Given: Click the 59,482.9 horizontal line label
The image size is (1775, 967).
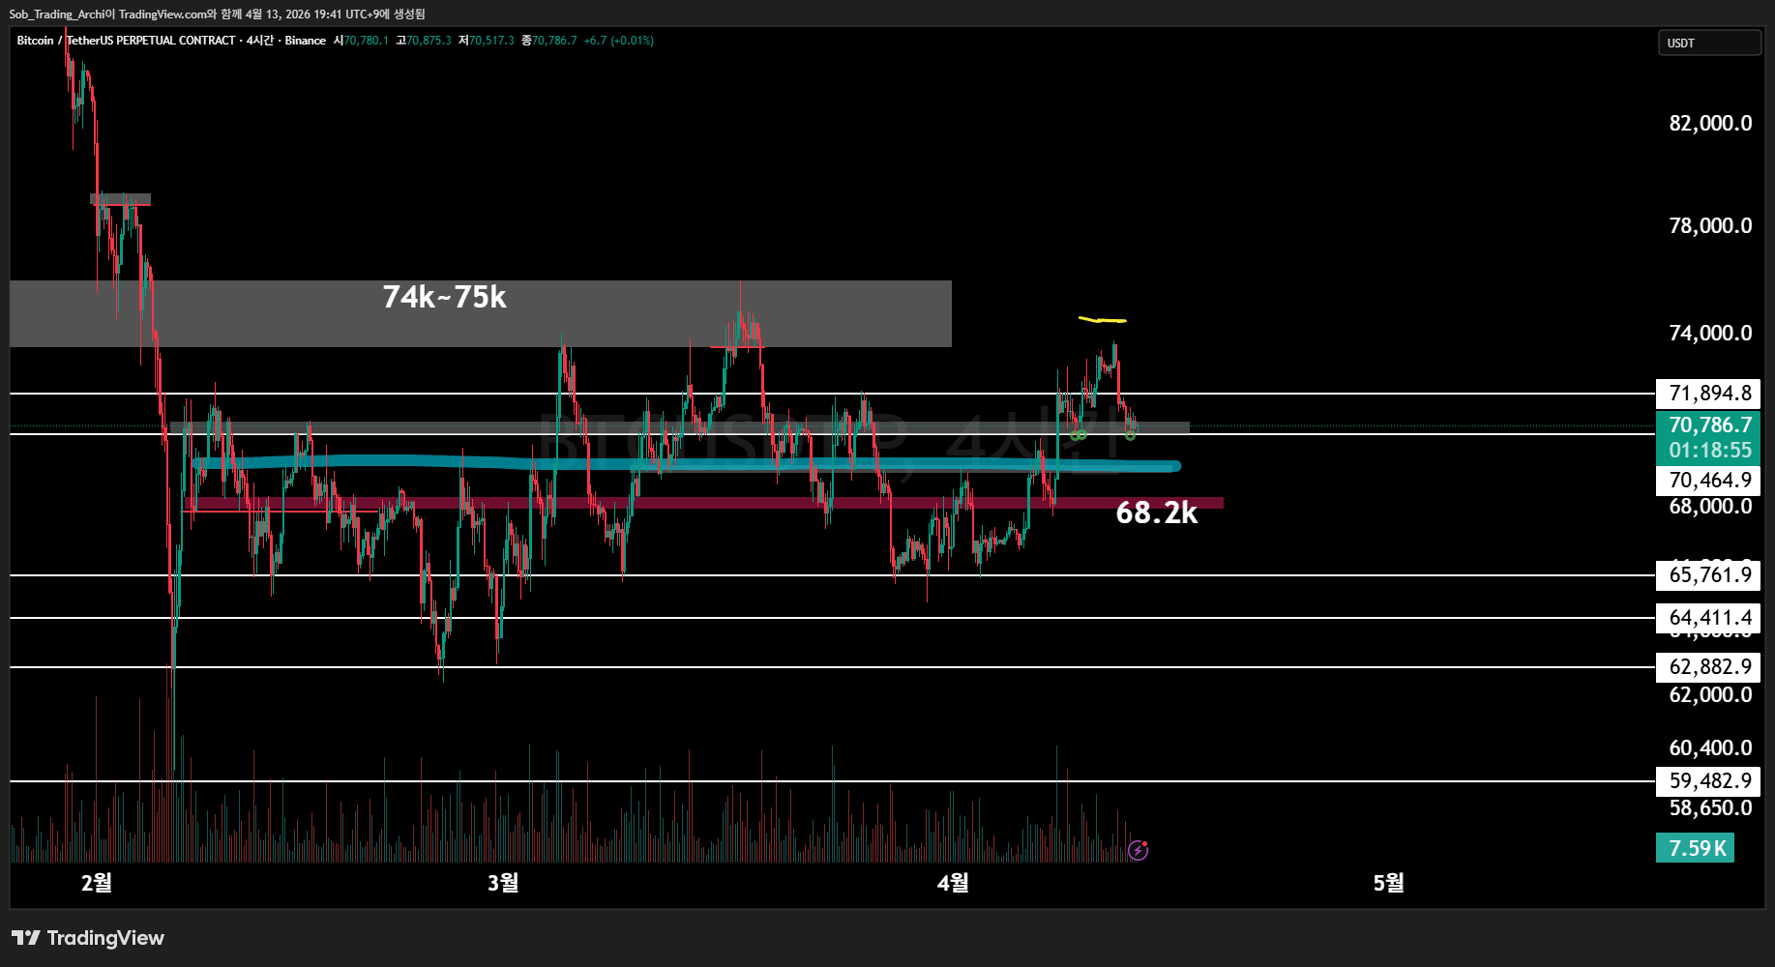Looking at the screenshot, I should click(1709, 781).
